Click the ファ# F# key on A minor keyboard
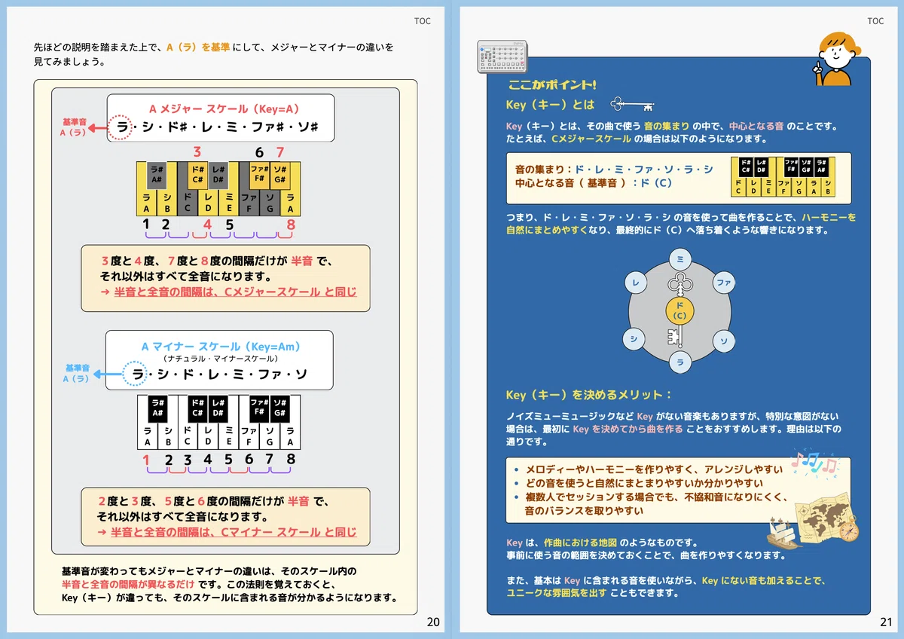 point(259,408)
